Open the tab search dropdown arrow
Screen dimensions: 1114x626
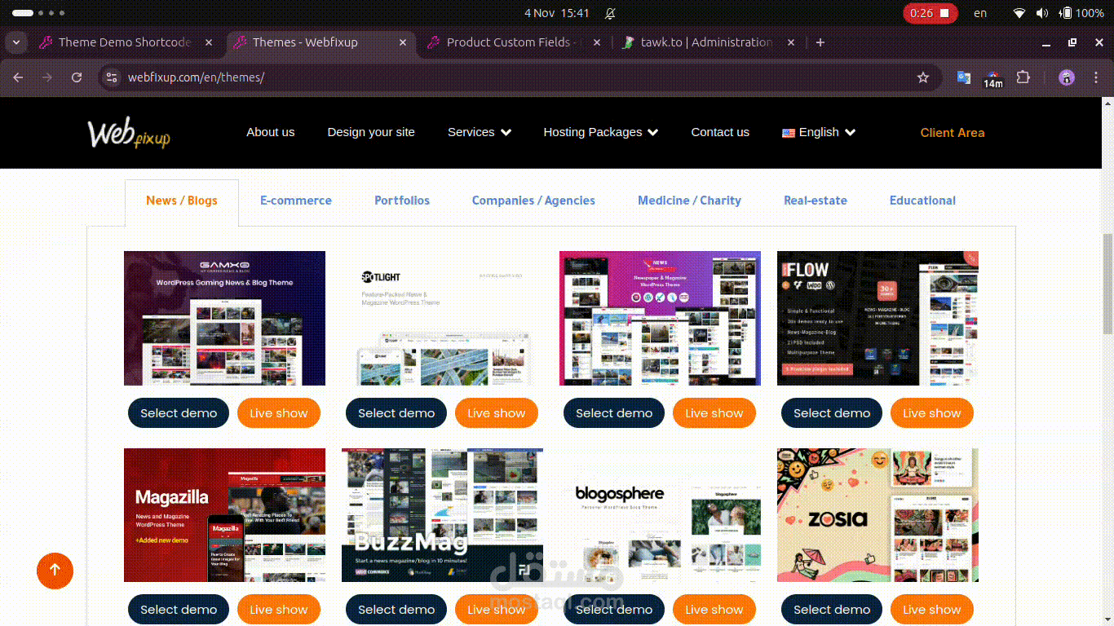click(x=16, y=42)
